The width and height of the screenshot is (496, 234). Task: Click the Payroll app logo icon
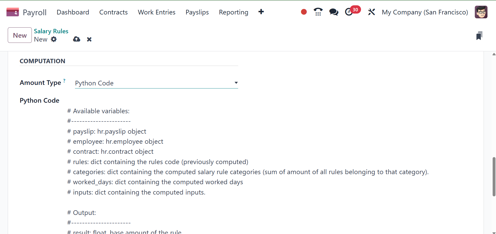pos(13,12)
